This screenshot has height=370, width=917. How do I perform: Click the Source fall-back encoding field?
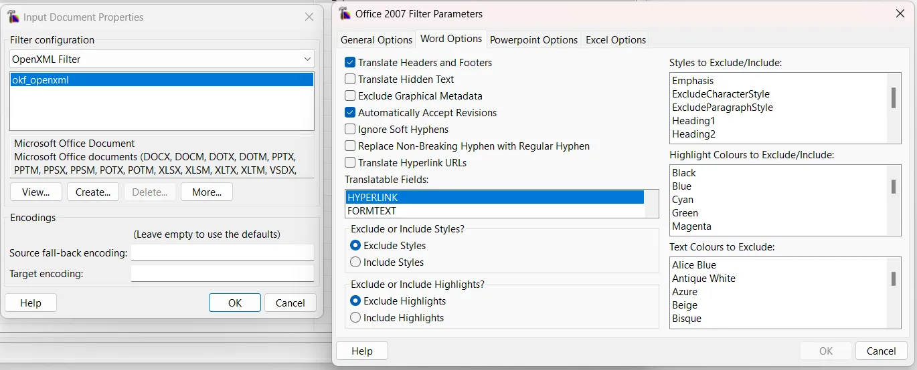click(222, 252)
